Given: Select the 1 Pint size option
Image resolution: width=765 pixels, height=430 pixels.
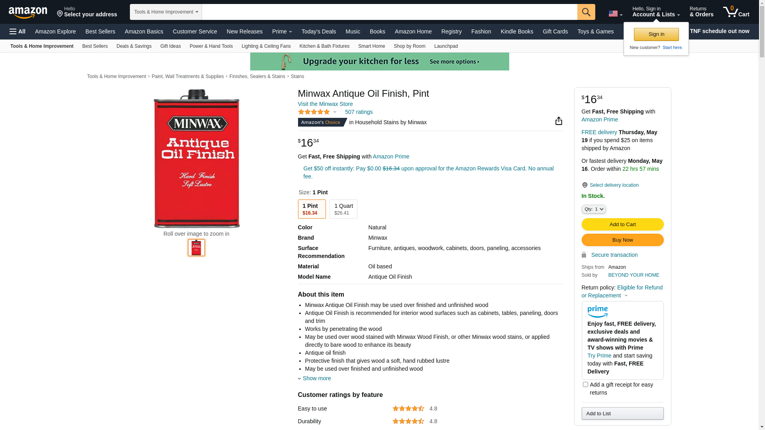Looking at the screenshot, I should pyautogui.click(x=312, y=209).
